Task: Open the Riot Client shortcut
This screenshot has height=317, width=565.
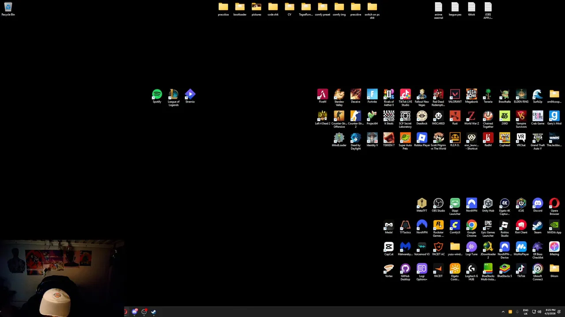Action: (521, 227)
